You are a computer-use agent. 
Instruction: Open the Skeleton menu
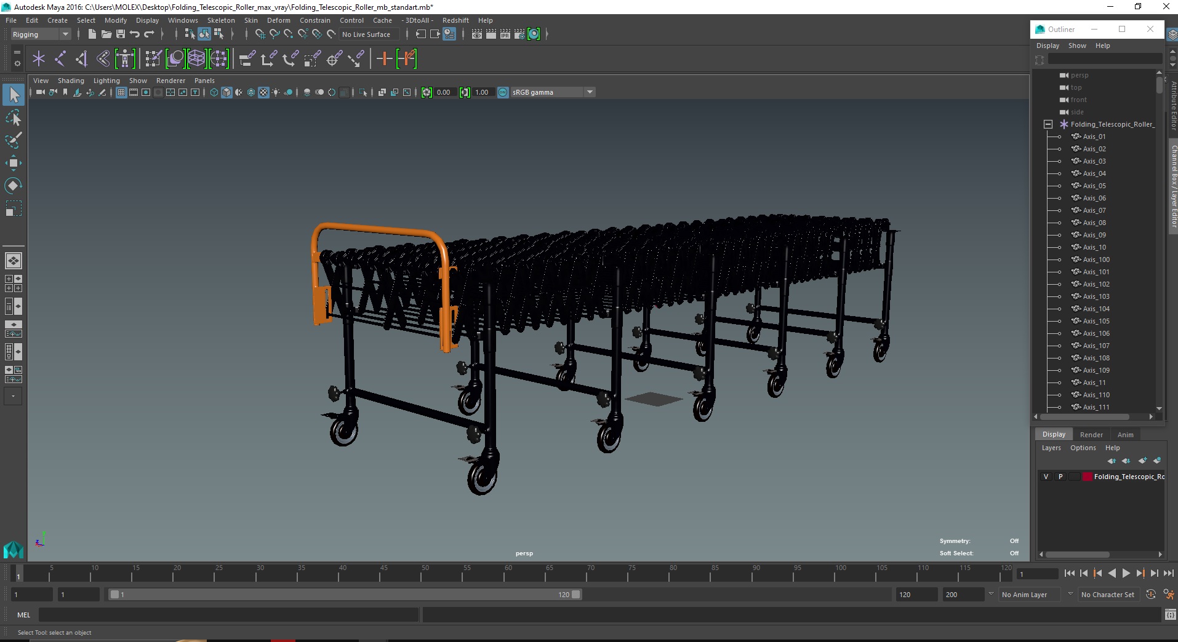coord(221,20)
